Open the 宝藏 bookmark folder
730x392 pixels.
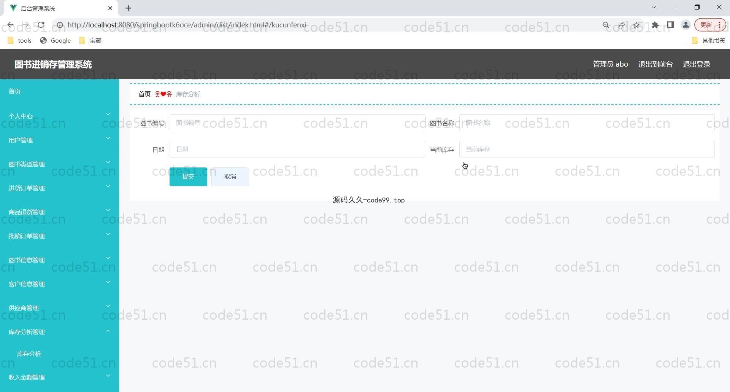coord(90,40)
